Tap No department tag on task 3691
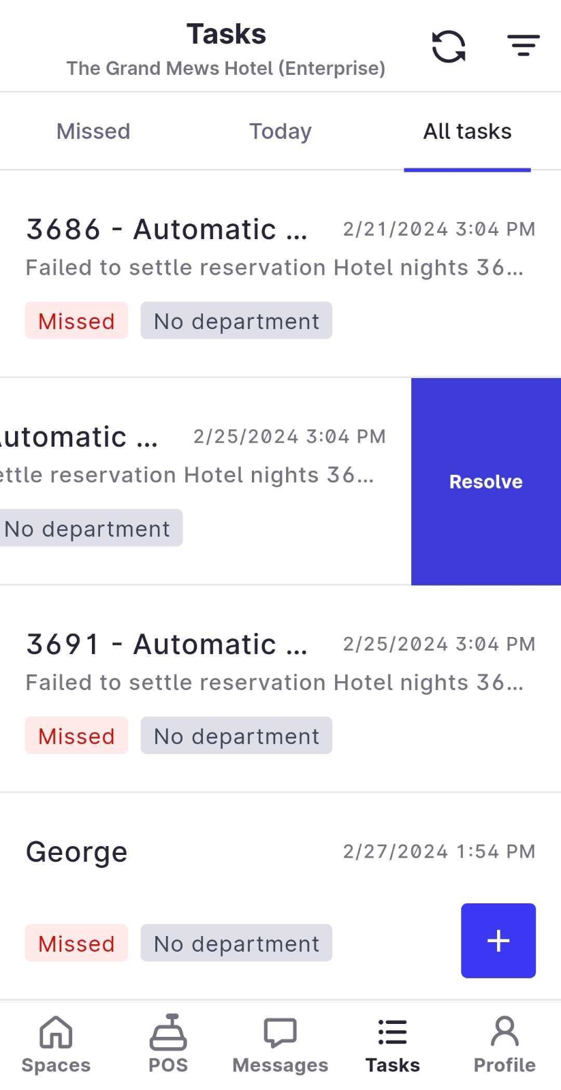561x1090 pixels. tap(236, 736)
